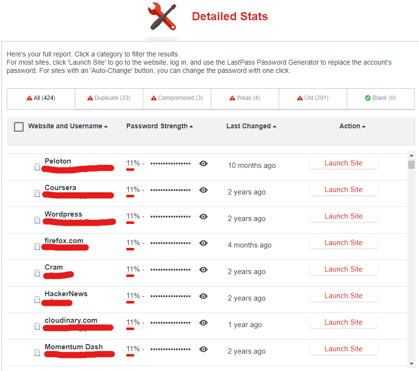Image resolution: width=419 pixels, height=371 pixels.
Task: Open the Compromised (3) tab
Action: point(177,98)
